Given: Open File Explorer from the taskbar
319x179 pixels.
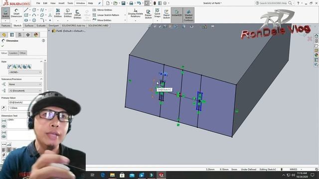Looking at the screenshot, I should 112,175.
